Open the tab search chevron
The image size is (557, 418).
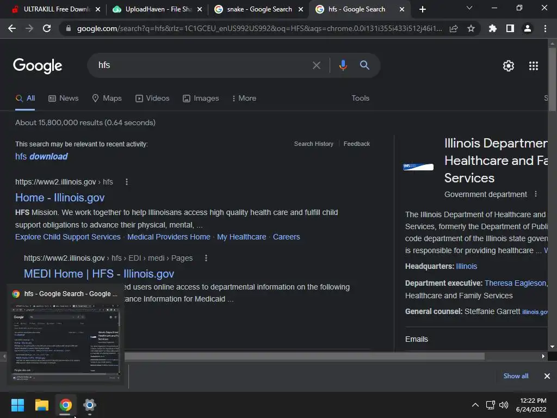point(469,8)
